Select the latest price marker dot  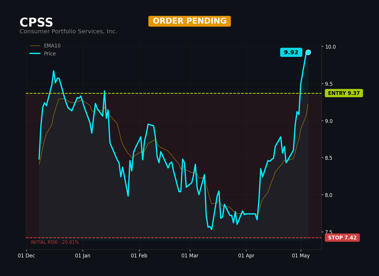[308, 52]
